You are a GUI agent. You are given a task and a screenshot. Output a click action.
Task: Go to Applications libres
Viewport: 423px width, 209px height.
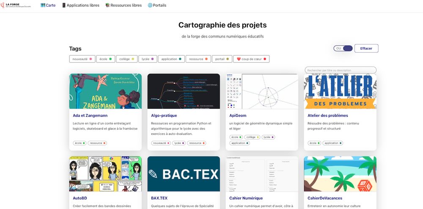tap(80, 5)
